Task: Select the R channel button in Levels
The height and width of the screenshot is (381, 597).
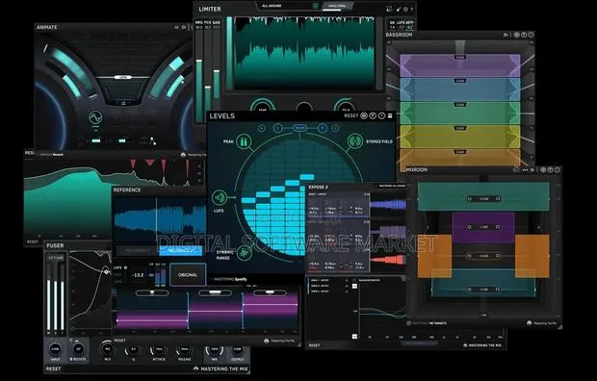Action: 323,128
